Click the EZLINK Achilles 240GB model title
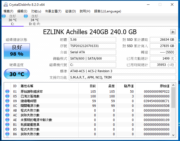Viewport: 180px width, 141px height. [90, 32]
